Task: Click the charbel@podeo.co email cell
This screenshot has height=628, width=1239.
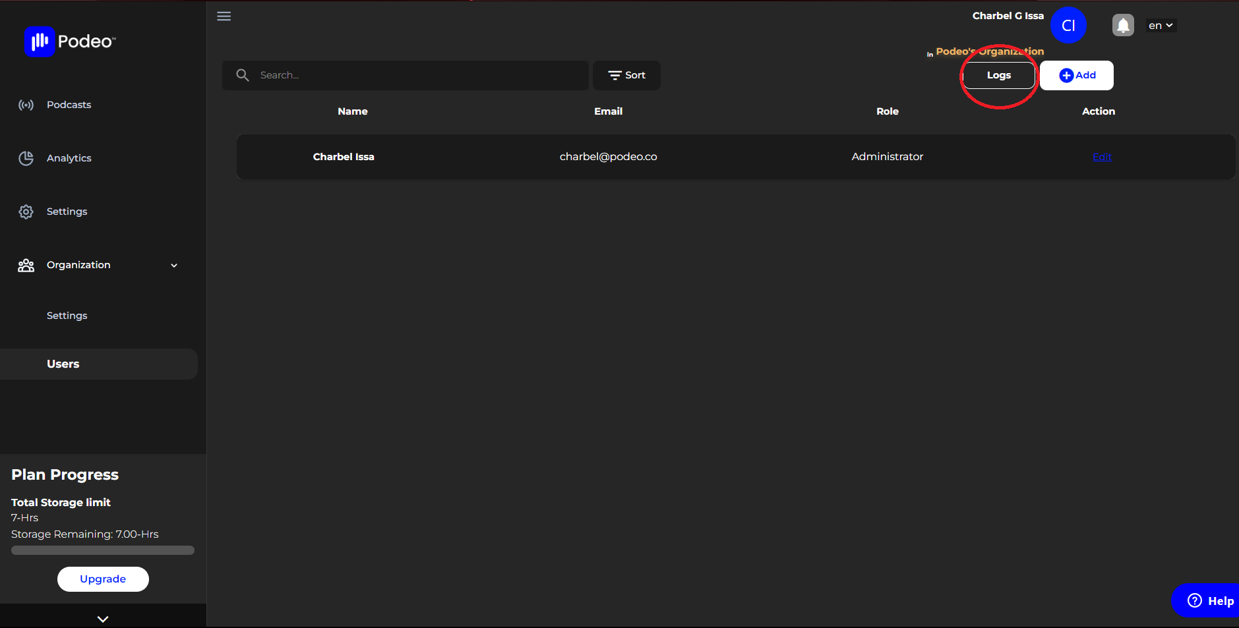Action: [x=608, y=157]
